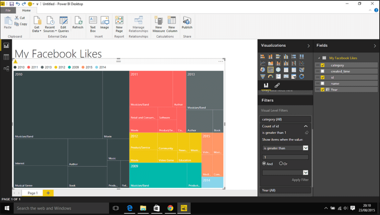This screenshot has height=215, width=380.
Task: Choose the globe map visualization
Action: point(278,69)
